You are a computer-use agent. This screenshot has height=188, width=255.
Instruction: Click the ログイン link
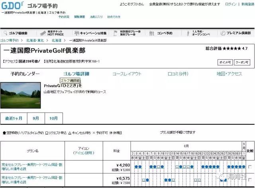pos(230,4)
